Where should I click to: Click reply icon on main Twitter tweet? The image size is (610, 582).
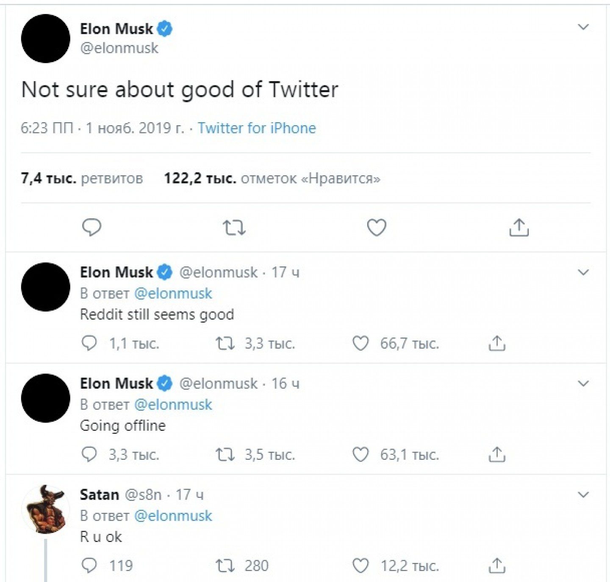pos(91,228)
